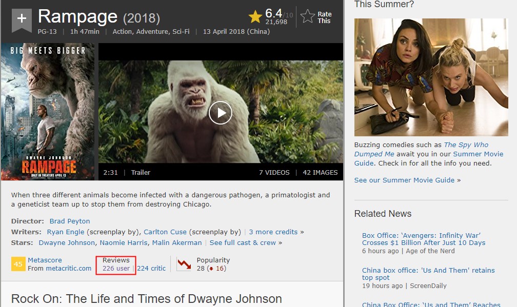
Task: Open Carlton Cuse writer page
Action: [x=165, y=232]
